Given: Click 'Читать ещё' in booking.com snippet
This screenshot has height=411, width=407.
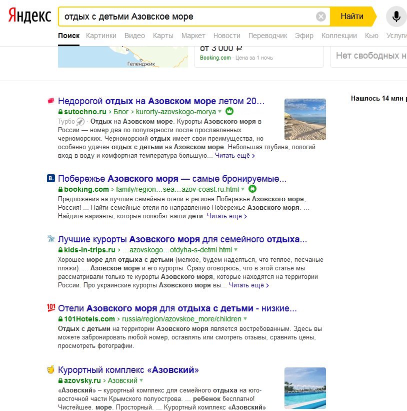Looking at the screenshot, I should coord(227,216).
